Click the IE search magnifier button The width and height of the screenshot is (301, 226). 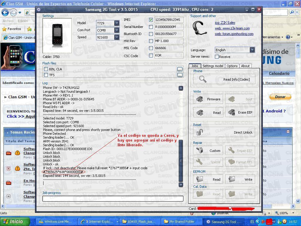click(292, 12)
